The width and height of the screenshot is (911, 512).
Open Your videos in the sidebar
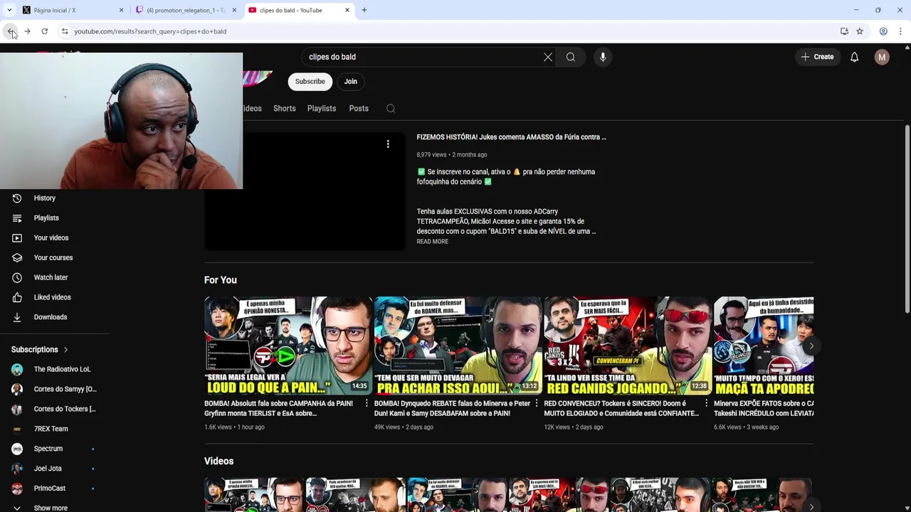click(51, 238)
